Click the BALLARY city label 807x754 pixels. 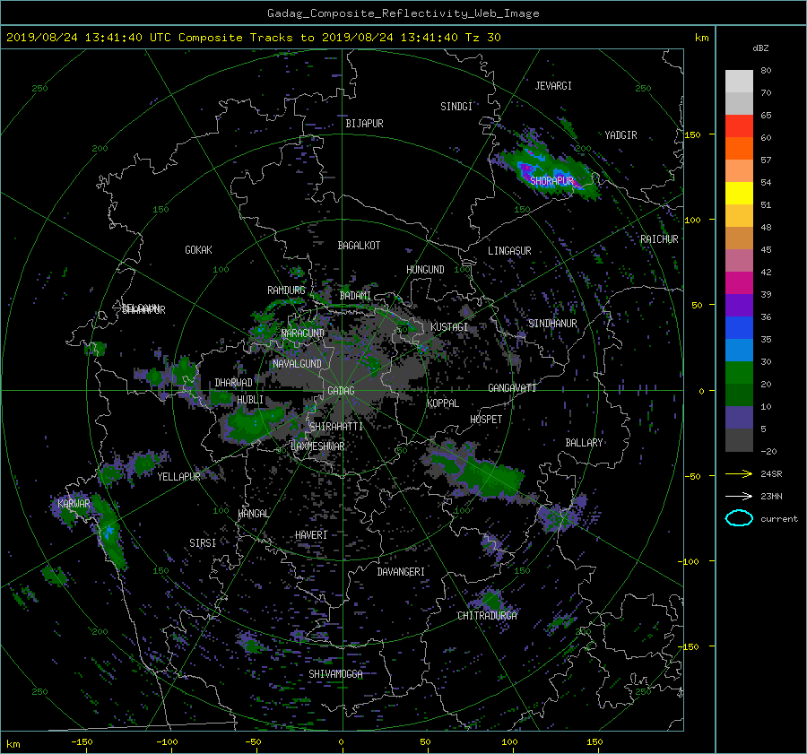click(584, 443)
